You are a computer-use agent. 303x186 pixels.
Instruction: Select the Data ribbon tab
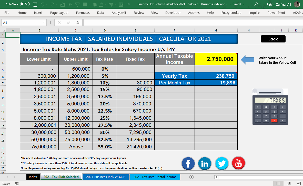[x=100, y=13]
